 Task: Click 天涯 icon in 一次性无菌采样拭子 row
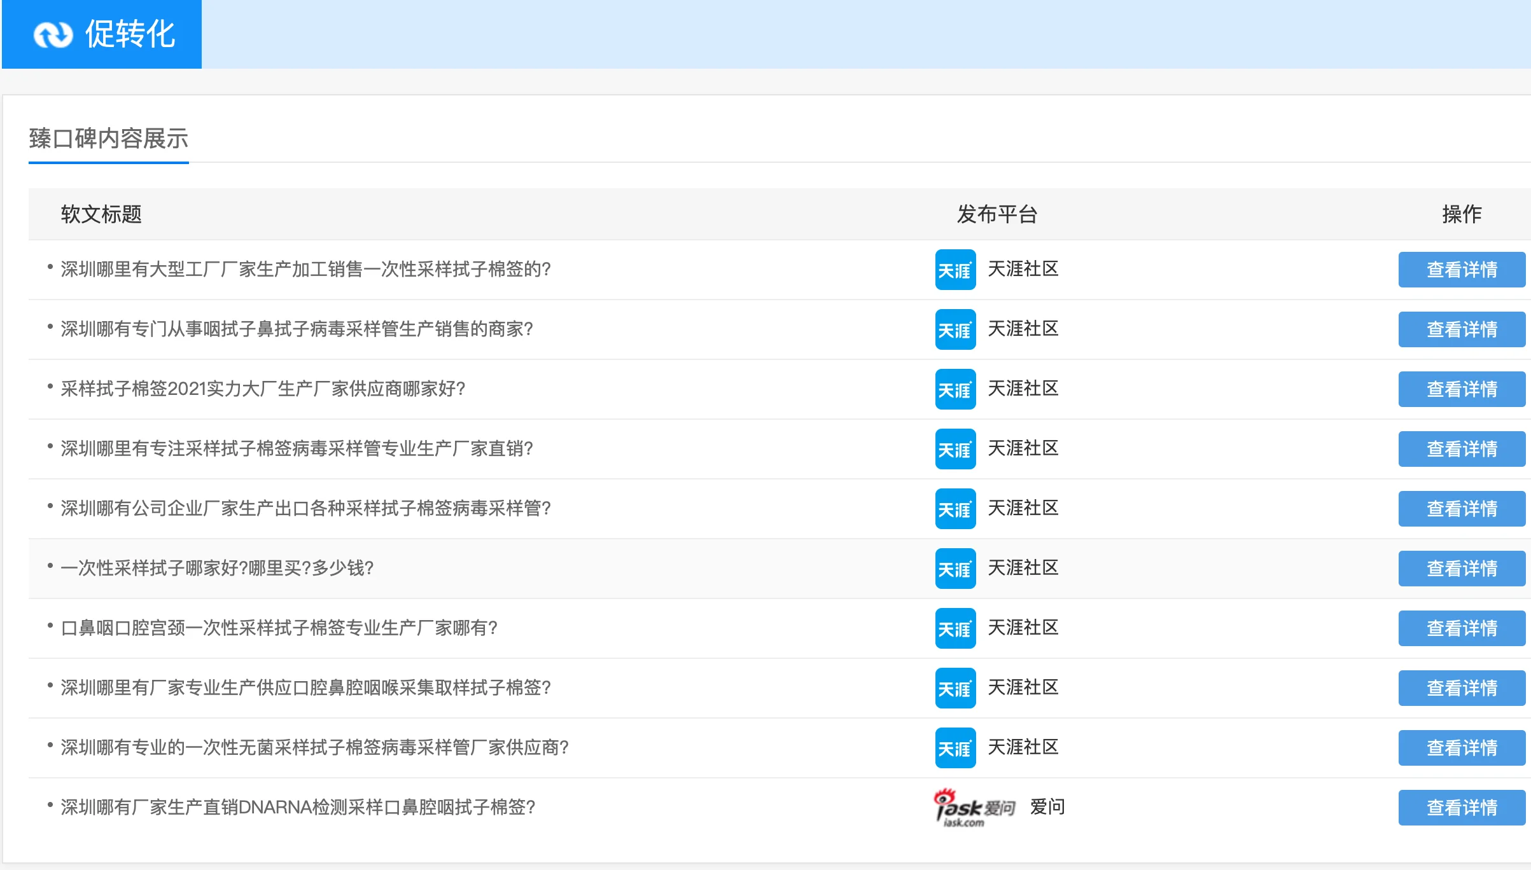click(x=955, y=748)
